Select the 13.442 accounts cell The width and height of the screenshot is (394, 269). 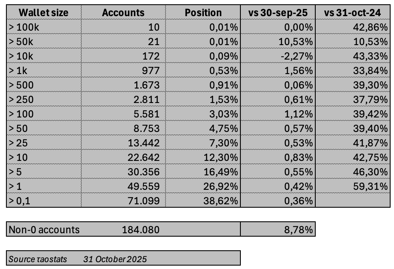pyautogui.click(x=144, y=143)
